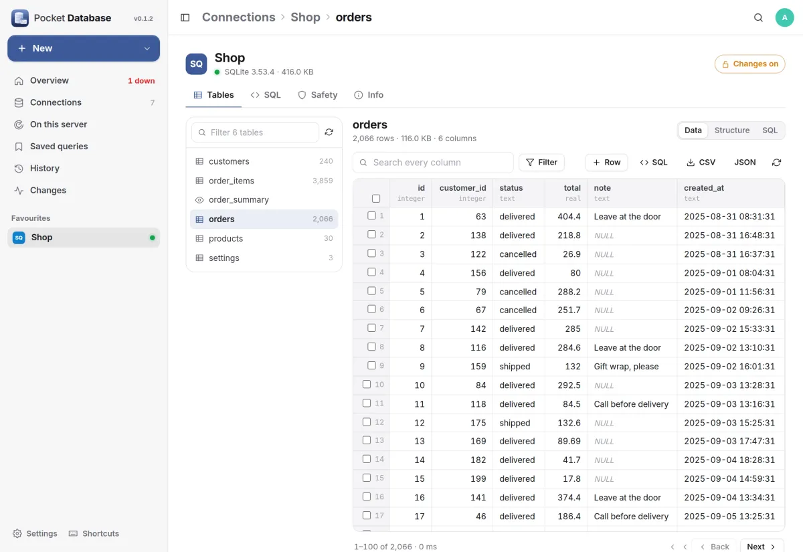This screenshot has height=552, width=803.
Task: Select the SQL view tab for orders
Action: (x=770, y=130)
